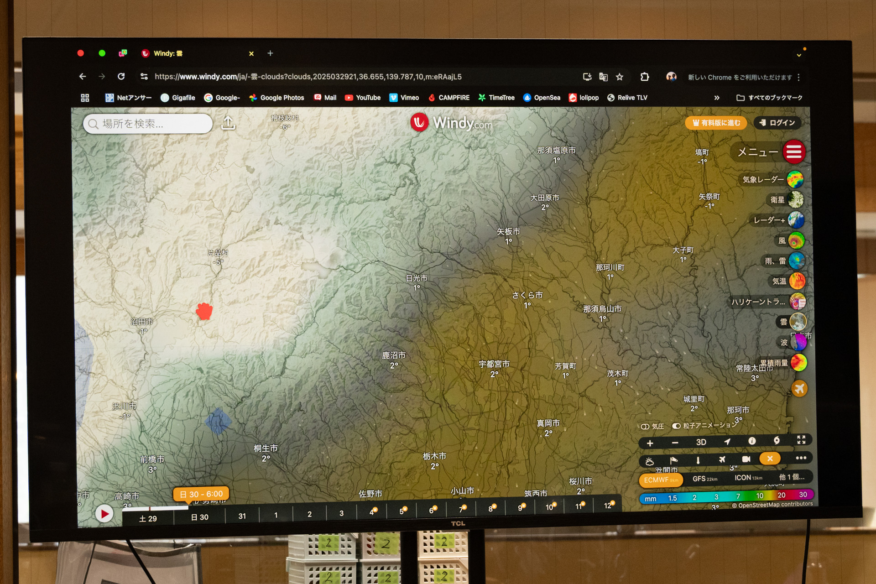The height and width of the screenshot is (584, 876).
Task: Open the weather radar layer icon
Action: [x=794, y=180]
